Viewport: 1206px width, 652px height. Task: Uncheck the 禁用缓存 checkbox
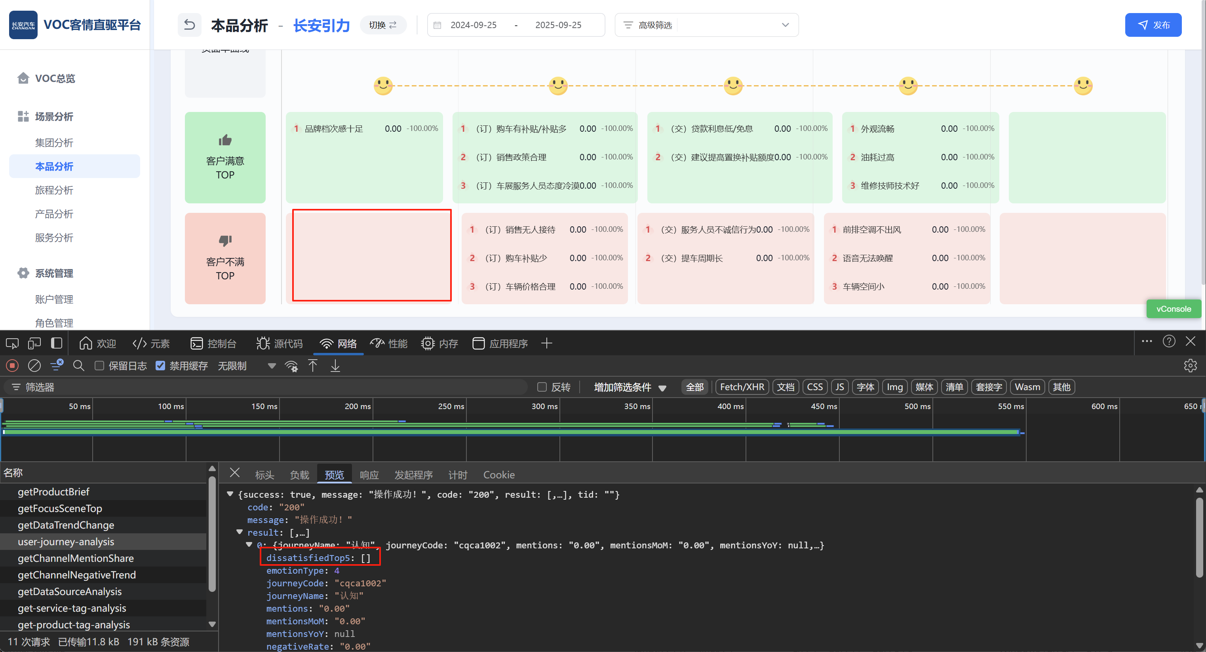161,366
